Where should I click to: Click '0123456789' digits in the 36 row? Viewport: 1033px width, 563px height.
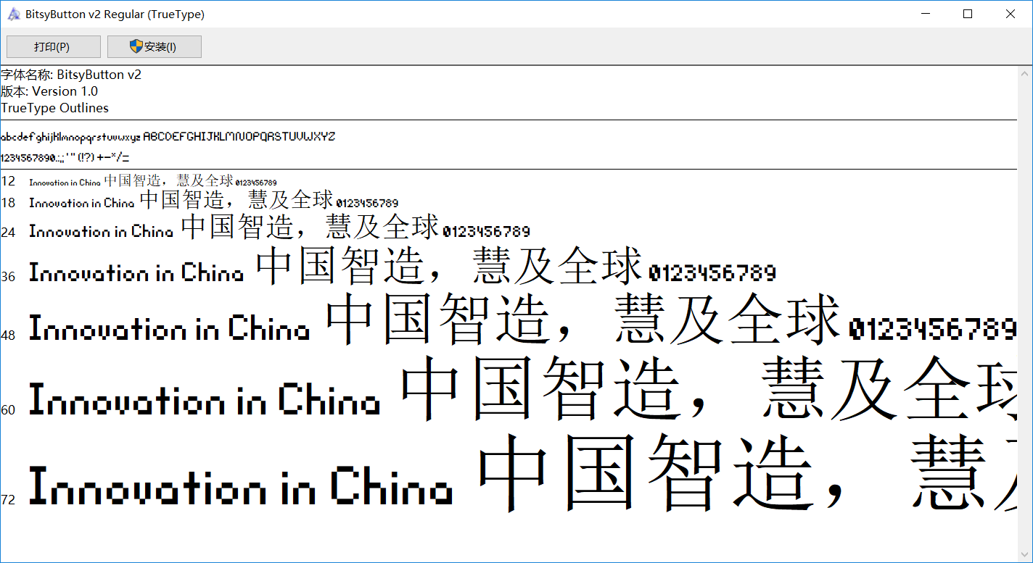coord(712,273)
